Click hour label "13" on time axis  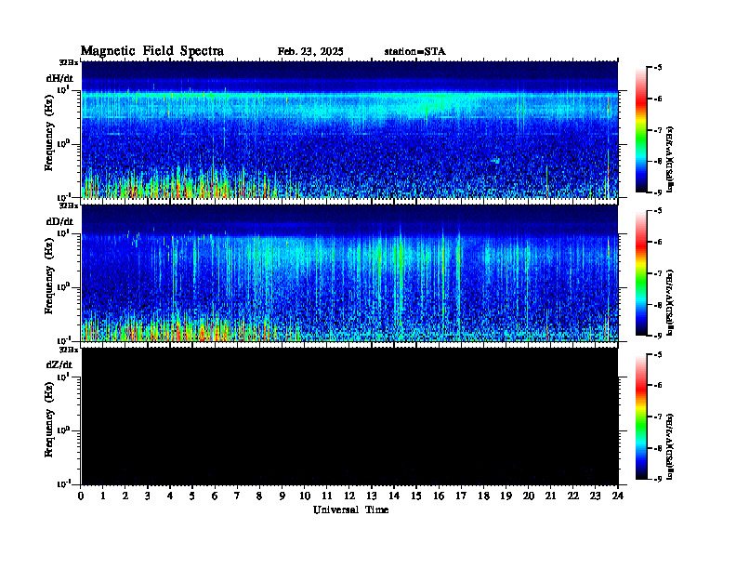click(x=372, y=496)
